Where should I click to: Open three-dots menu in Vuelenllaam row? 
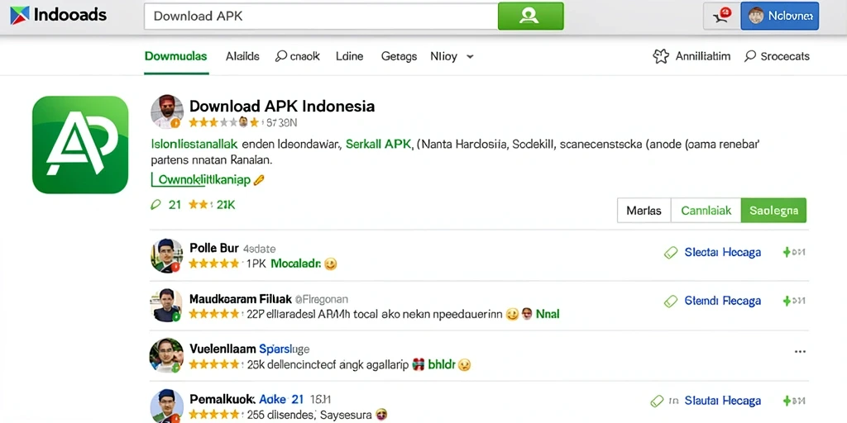tap(800, 352)
